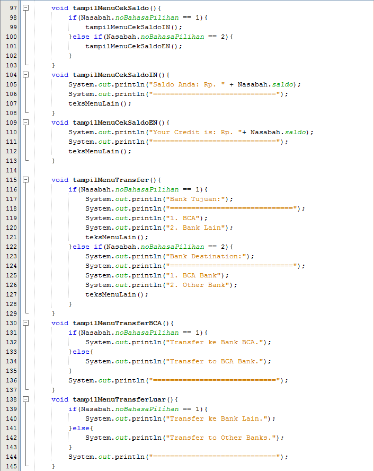This screenshot has height=471, width=374.
Task: Collapse the tampilMenuTransferLuar method fold
Action: pyautogui.click(x=26, y=399)
